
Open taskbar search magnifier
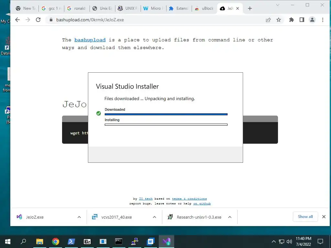pos(23,242)
